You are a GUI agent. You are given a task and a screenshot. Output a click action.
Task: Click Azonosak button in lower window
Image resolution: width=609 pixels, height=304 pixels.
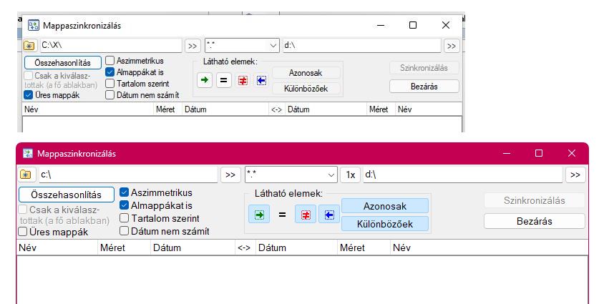click(x=385, y=206)
